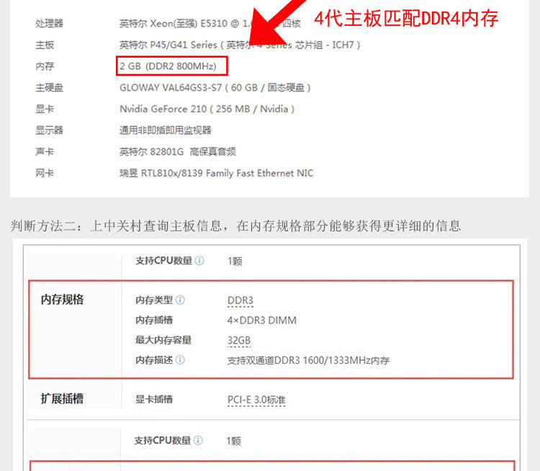Select the 内存规格 section heading
The height and width of the screenshot is (471, 540).
(62, 300)
